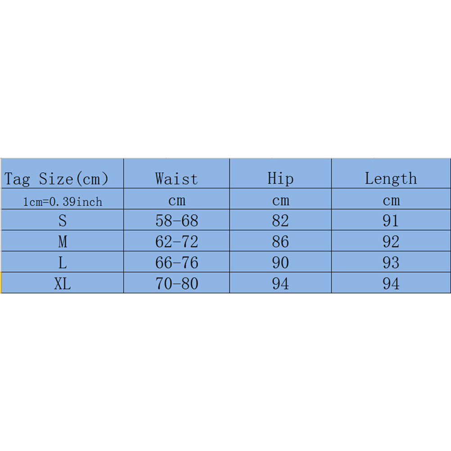Click the 70-80 waist cell

click(x=176, y=284)
